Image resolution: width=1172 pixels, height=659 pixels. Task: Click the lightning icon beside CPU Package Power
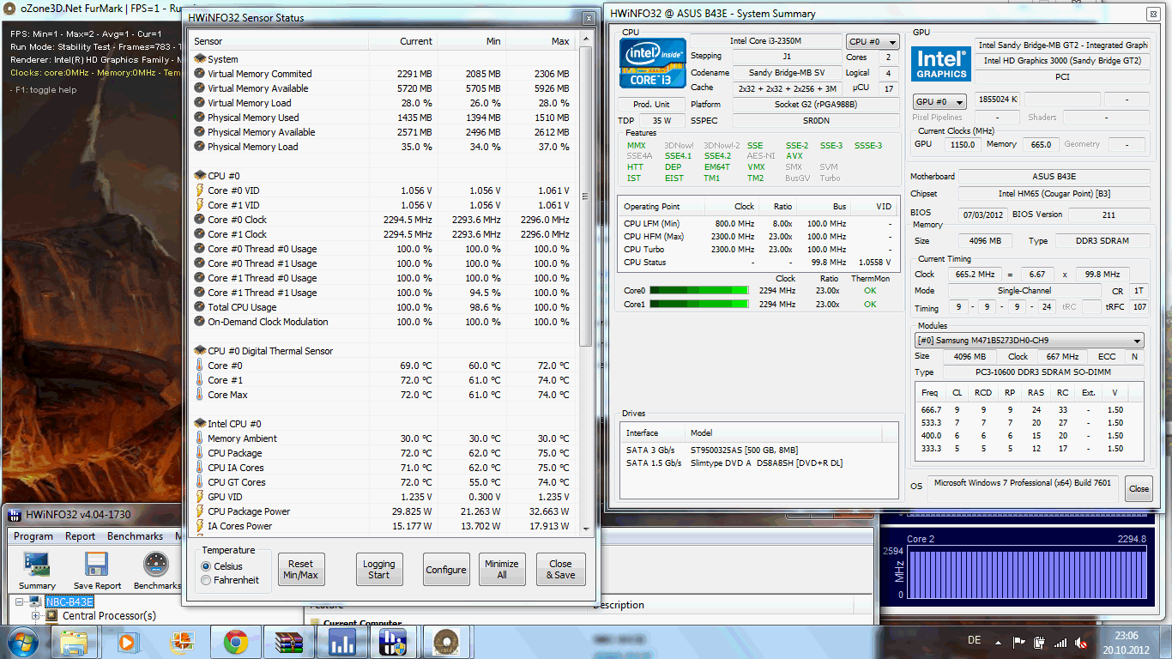point(200,511)
